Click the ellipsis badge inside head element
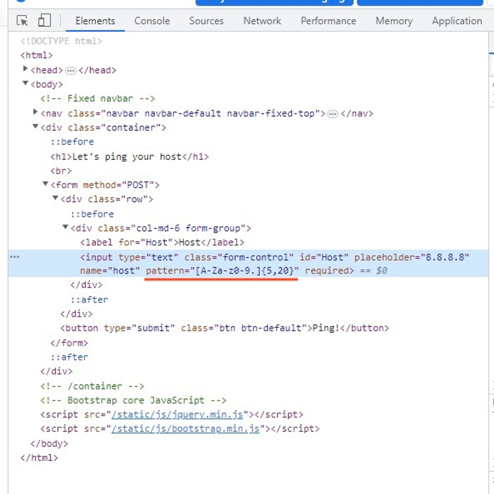 click(x=71, y=71)
